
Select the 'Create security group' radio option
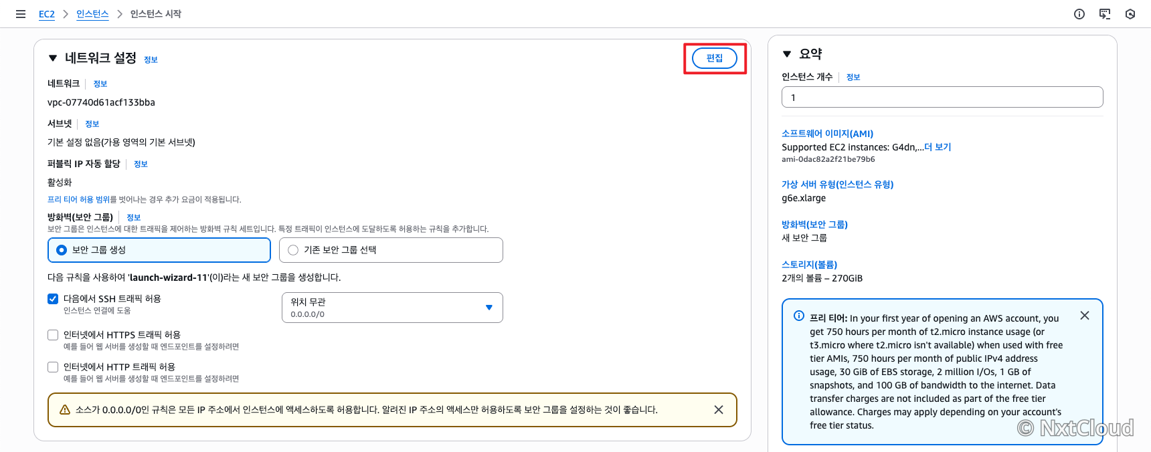coord(159,250)
